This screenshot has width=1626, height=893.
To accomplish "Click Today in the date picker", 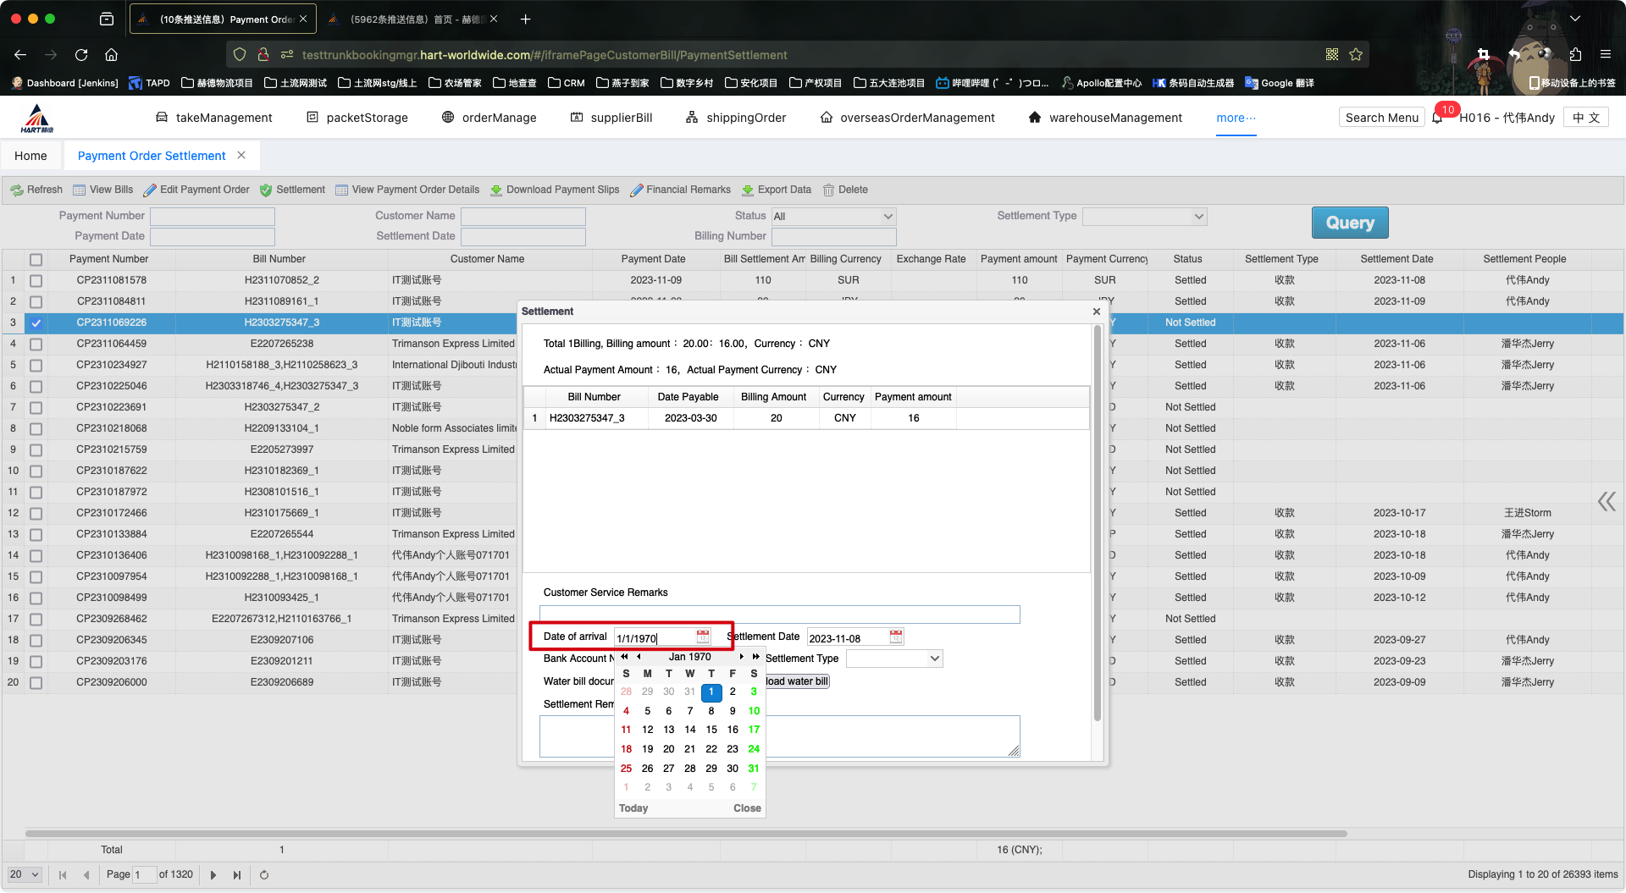I will point(633,808).
